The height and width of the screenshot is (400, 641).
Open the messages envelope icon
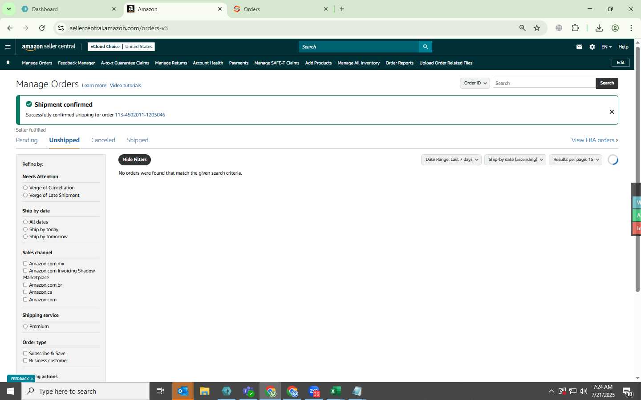[x=579, y=47]
